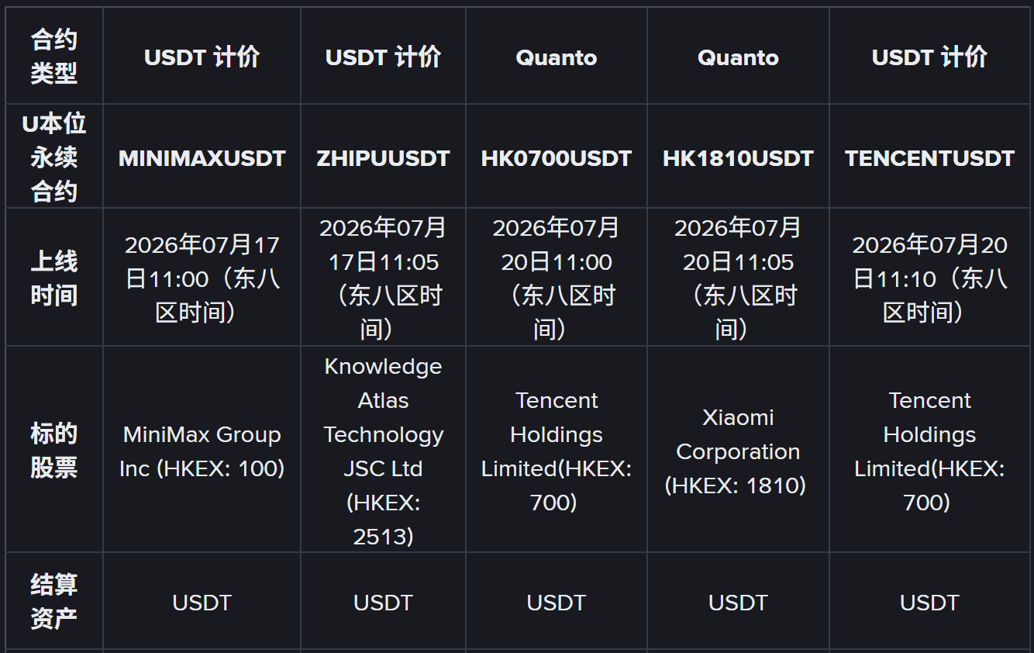This screenshot has width=1034, height=653.
Task: Select the 结算资产 row header
Action: pos(54,602)
